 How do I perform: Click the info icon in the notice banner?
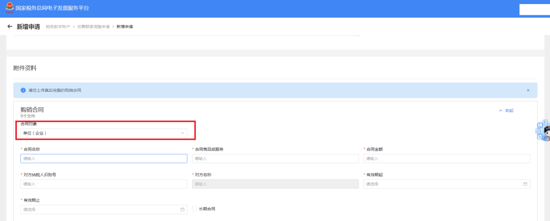pos(23,90)
